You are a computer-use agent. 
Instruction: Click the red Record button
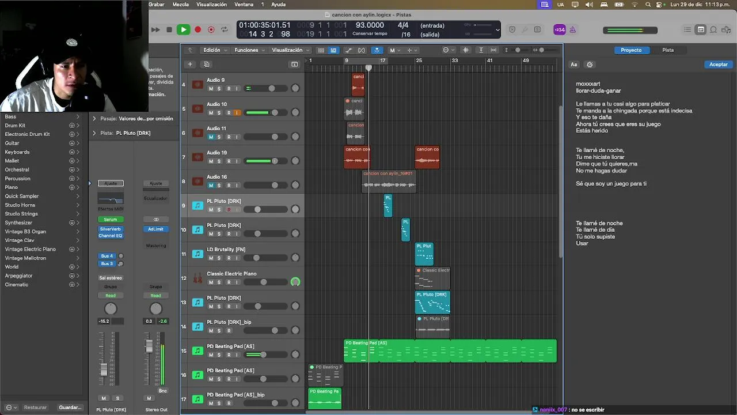tap(197, 29)
